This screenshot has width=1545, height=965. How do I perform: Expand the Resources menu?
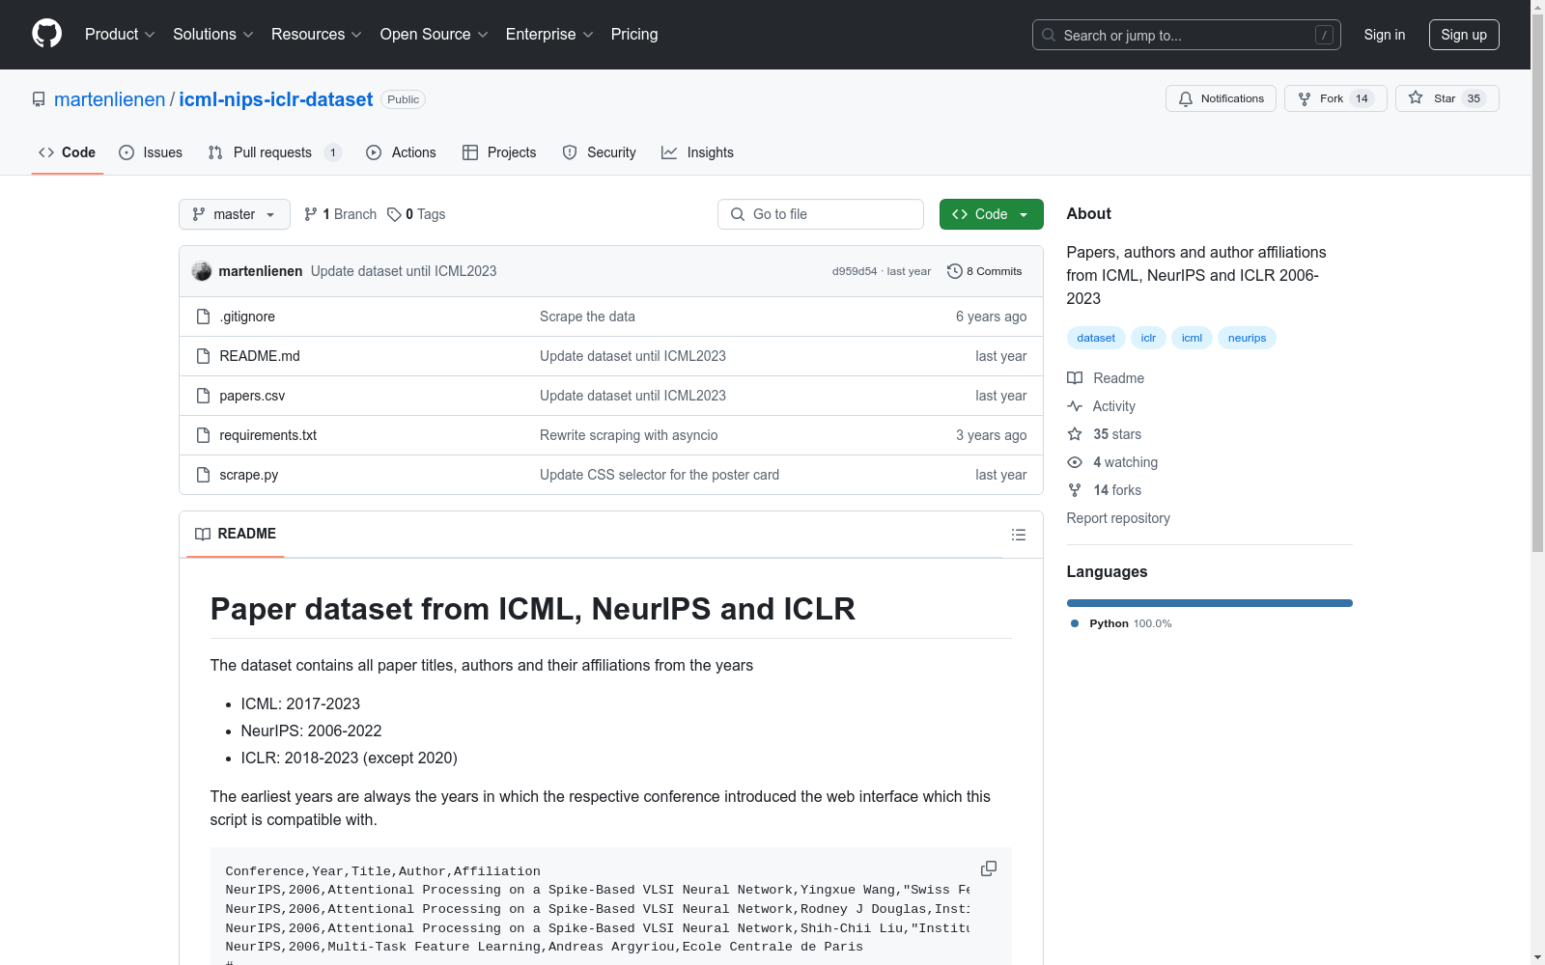(317, 34)
